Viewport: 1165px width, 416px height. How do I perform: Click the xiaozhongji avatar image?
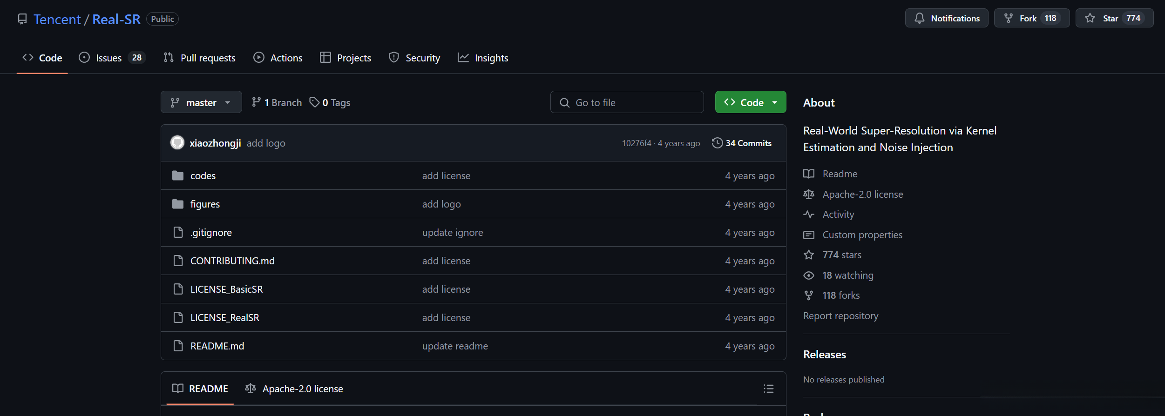[177, 143]
